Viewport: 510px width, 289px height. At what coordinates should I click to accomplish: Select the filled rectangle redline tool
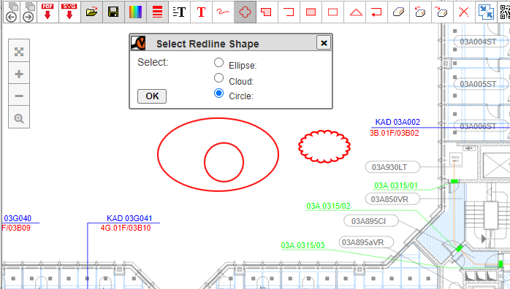[311, 12]
